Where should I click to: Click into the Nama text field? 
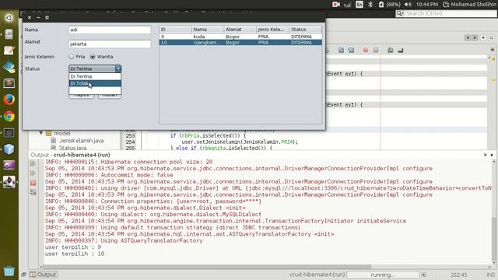[x=110, y=30]
